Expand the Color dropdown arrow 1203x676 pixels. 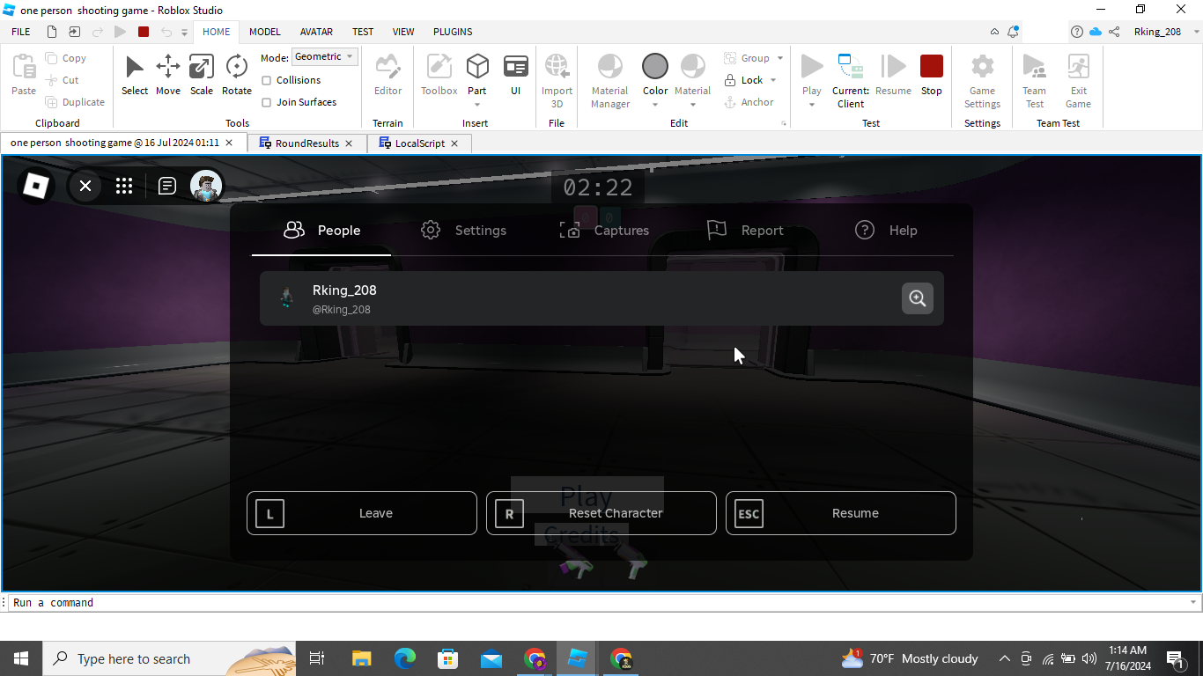[x=655, y=105]
